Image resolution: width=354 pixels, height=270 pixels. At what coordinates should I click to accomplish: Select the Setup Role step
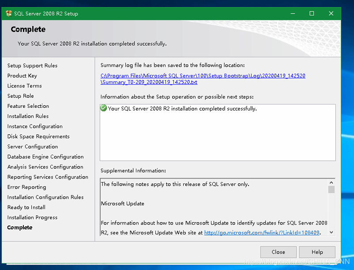coord(21,96)
